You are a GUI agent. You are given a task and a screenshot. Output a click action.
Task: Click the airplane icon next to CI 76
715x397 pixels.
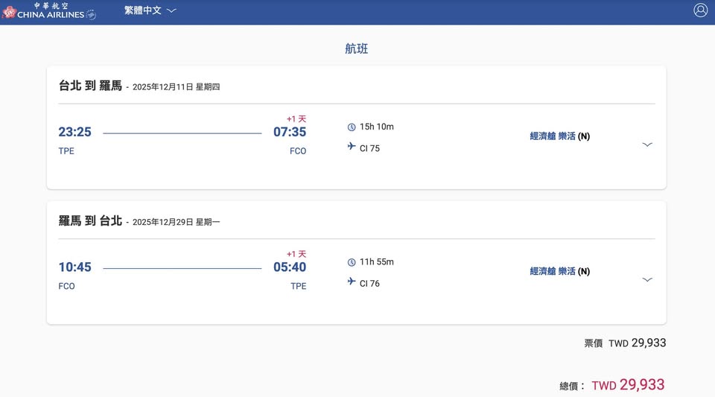coord(352,282)
